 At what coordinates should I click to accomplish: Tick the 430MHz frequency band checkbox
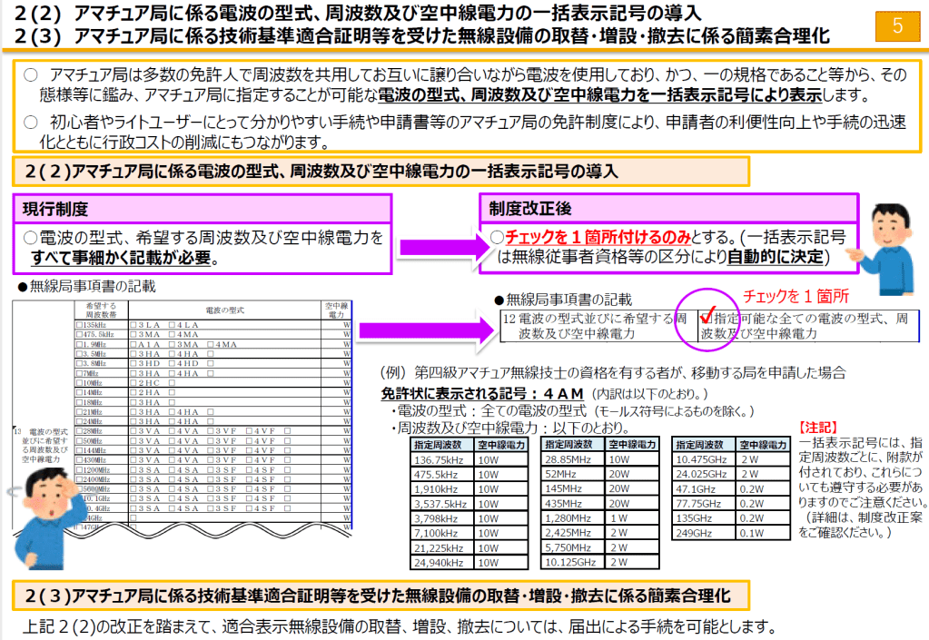click(x=79, y=459)
